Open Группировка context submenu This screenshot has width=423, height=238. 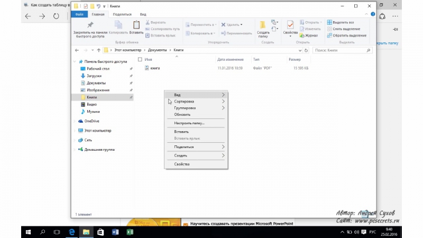tap(196, 108)
